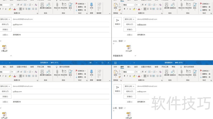Toggle Low Importance (重要性-低) in ss@qq.com window

tap(205, 10)
